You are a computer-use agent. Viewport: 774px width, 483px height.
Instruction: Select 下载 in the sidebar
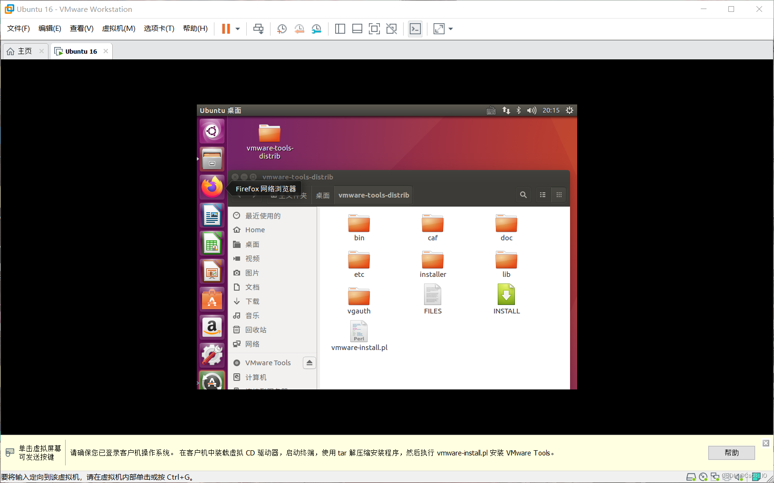(x=272, y=301)
